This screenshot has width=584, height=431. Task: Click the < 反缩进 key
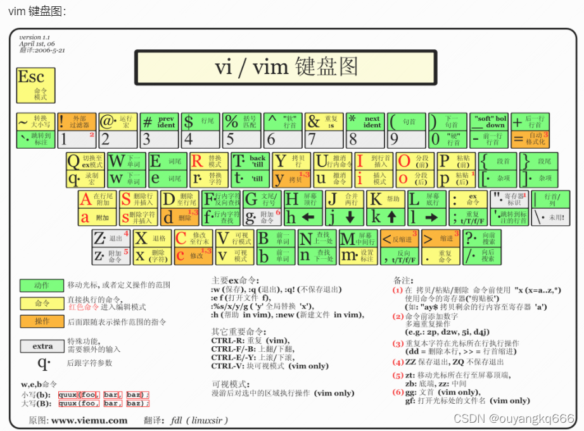point(400,238)
